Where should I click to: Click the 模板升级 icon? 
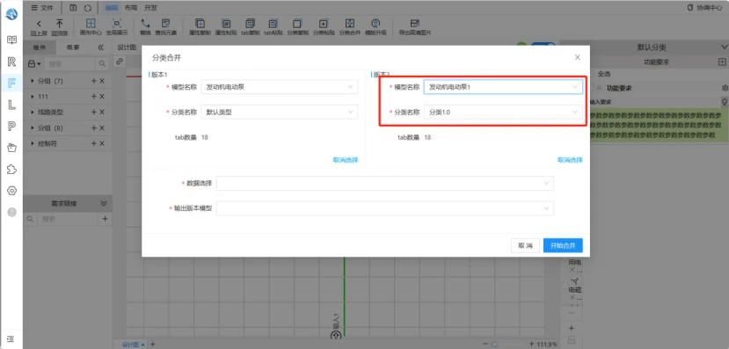point(375,23)
